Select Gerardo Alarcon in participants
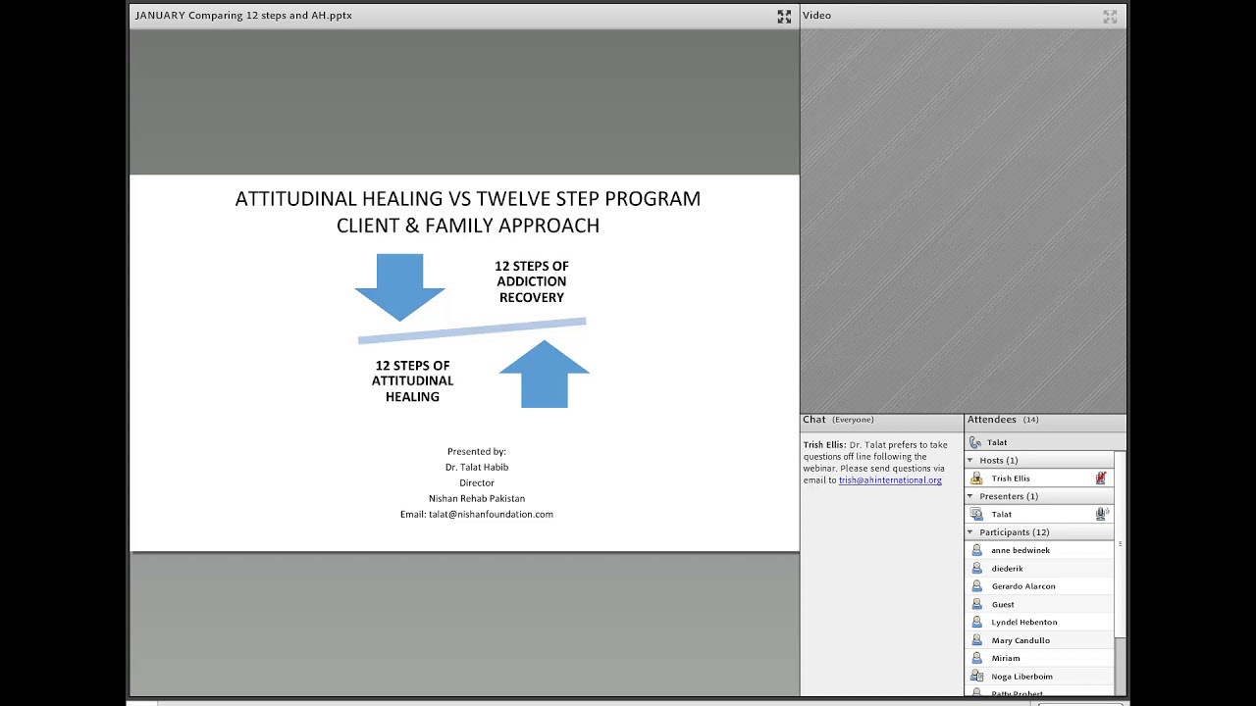The image size is (1256, 706). tap(1040, 586)
